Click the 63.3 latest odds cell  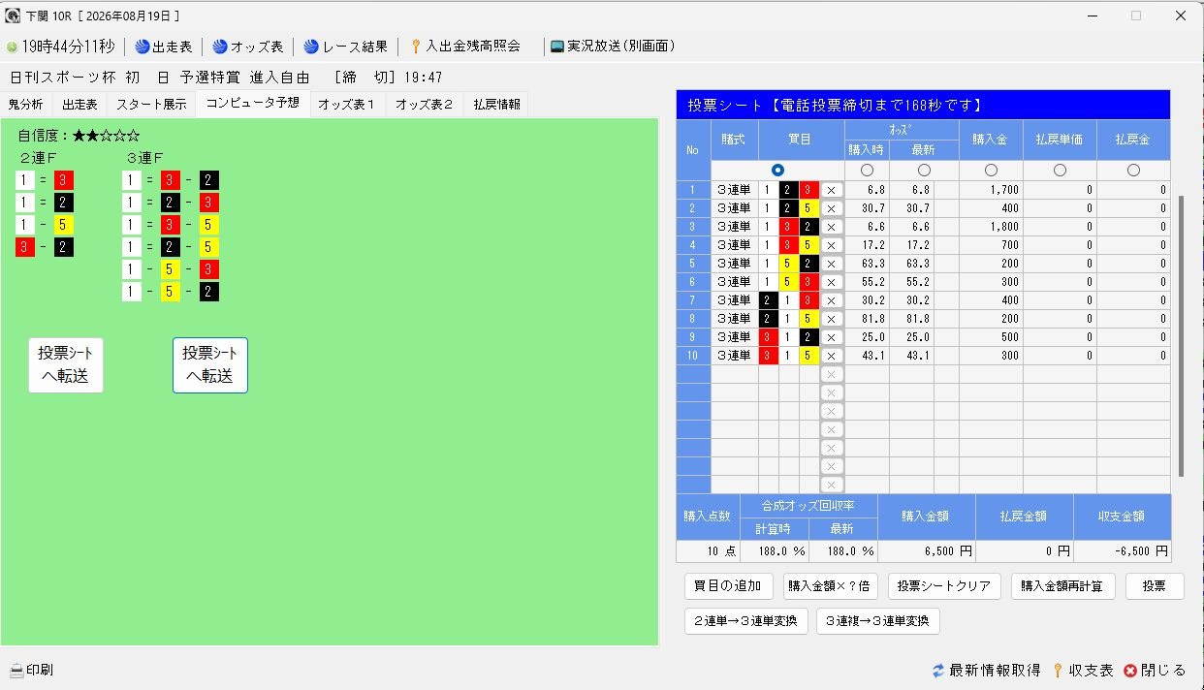click(912, 264)
